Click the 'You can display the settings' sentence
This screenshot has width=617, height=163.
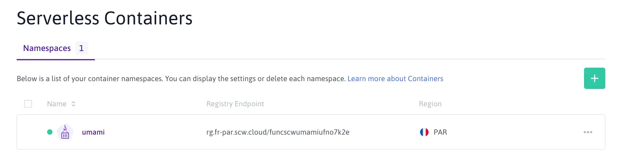click(x=255, y=79)
